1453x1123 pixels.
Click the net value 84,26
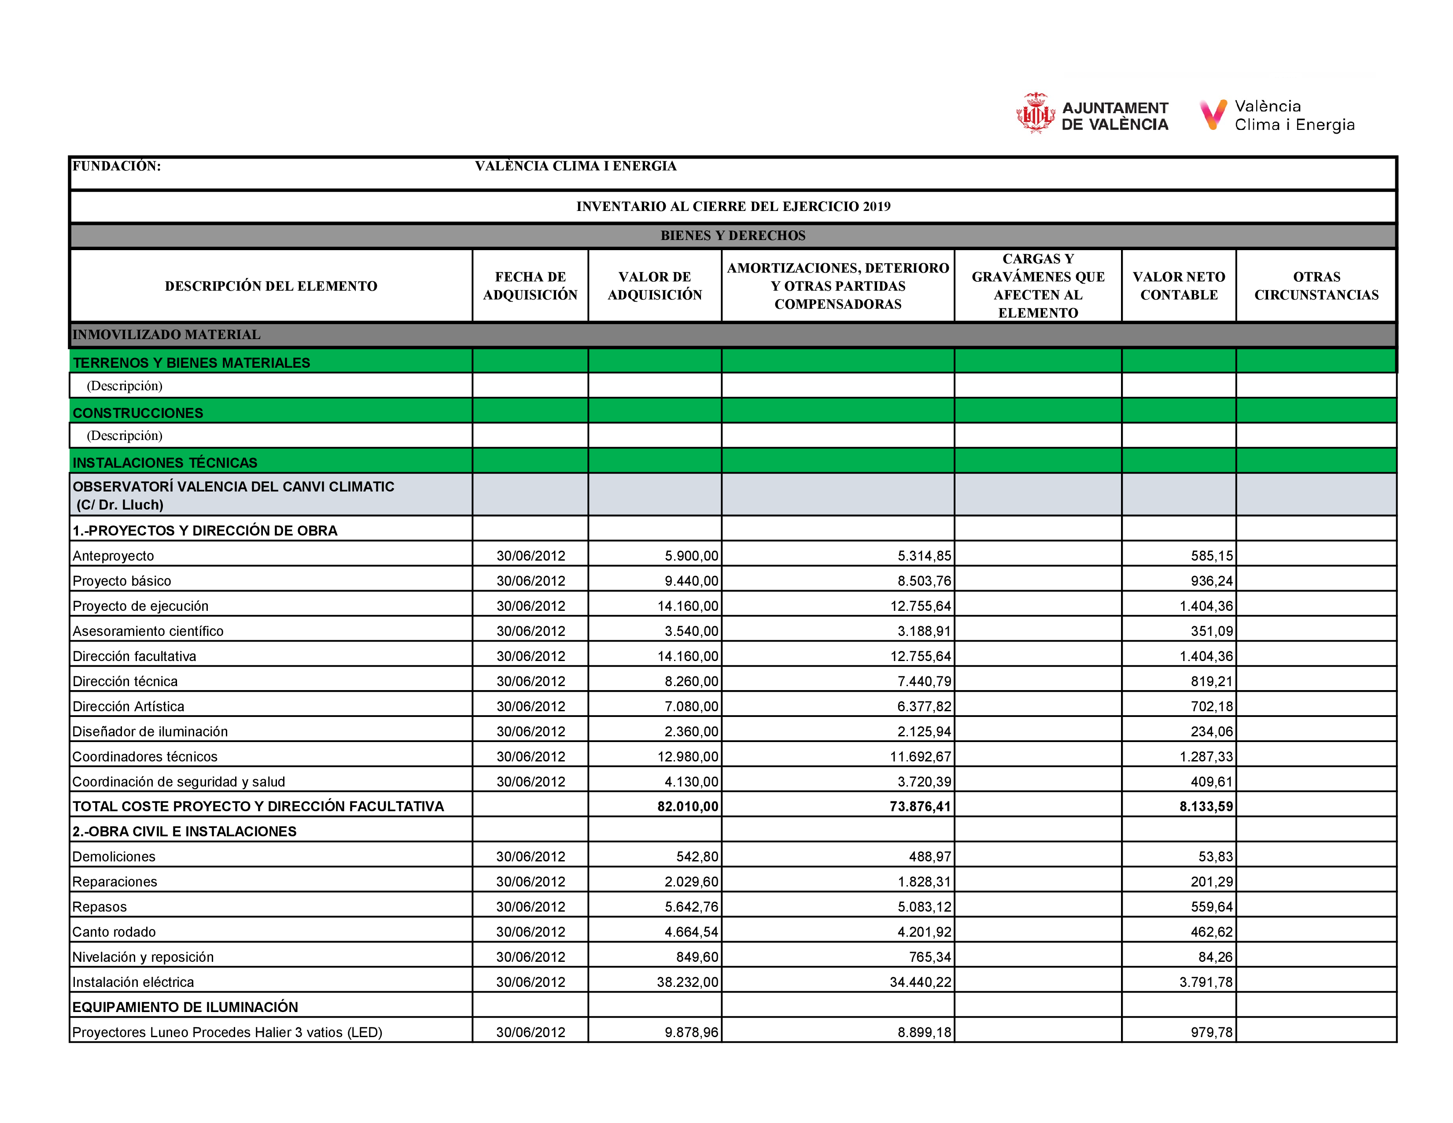click(1215, 957)
